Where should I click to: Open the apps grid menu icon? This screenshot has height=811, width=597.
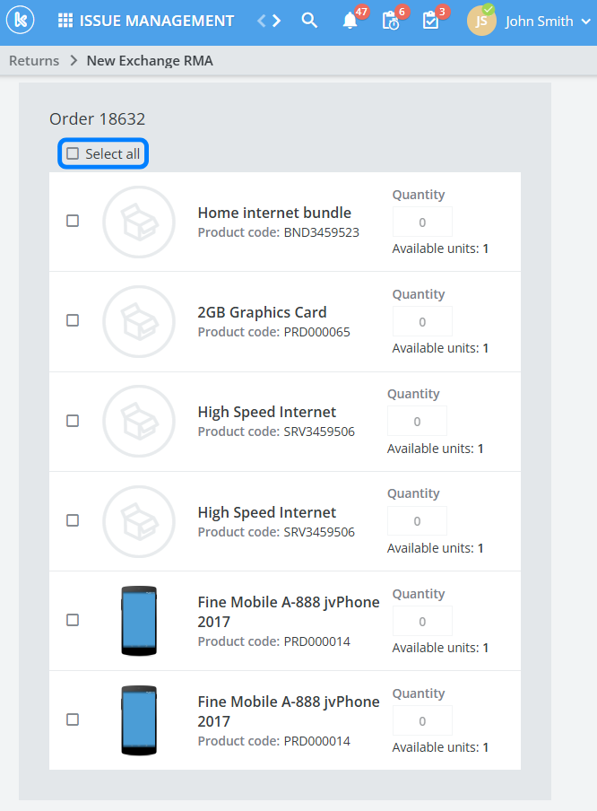[x=65, y=21]
